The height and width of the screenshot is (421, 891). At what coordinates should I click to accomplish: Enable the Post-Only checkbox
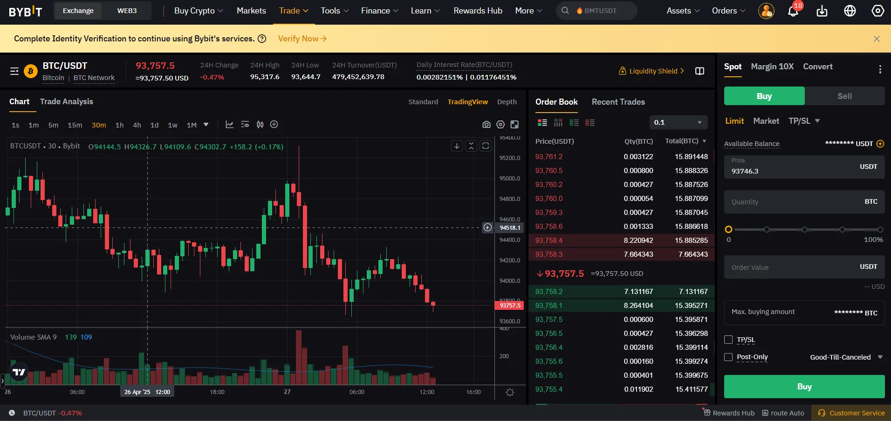click(x=728, y=357)
